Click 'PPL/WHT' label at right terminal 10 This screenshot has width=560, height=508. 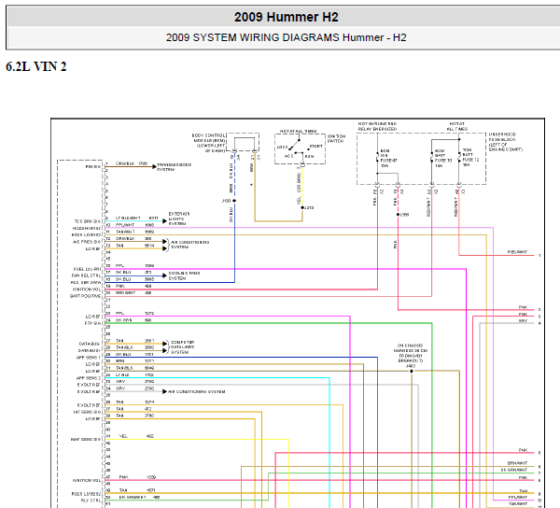point(518,498)
